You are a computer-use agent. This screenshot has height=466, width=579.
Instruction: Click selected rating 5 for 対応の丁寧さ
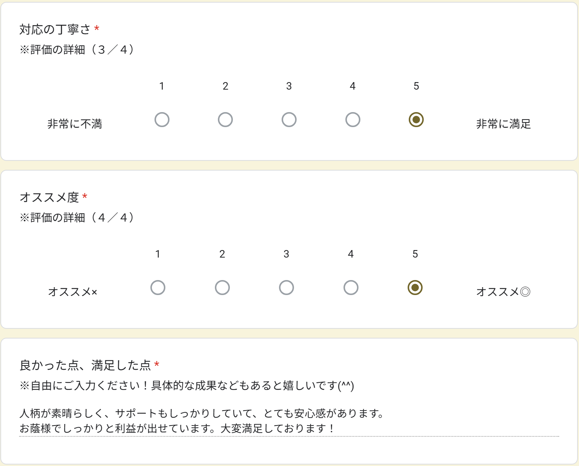pyautogui.click(x=416, y=120)
